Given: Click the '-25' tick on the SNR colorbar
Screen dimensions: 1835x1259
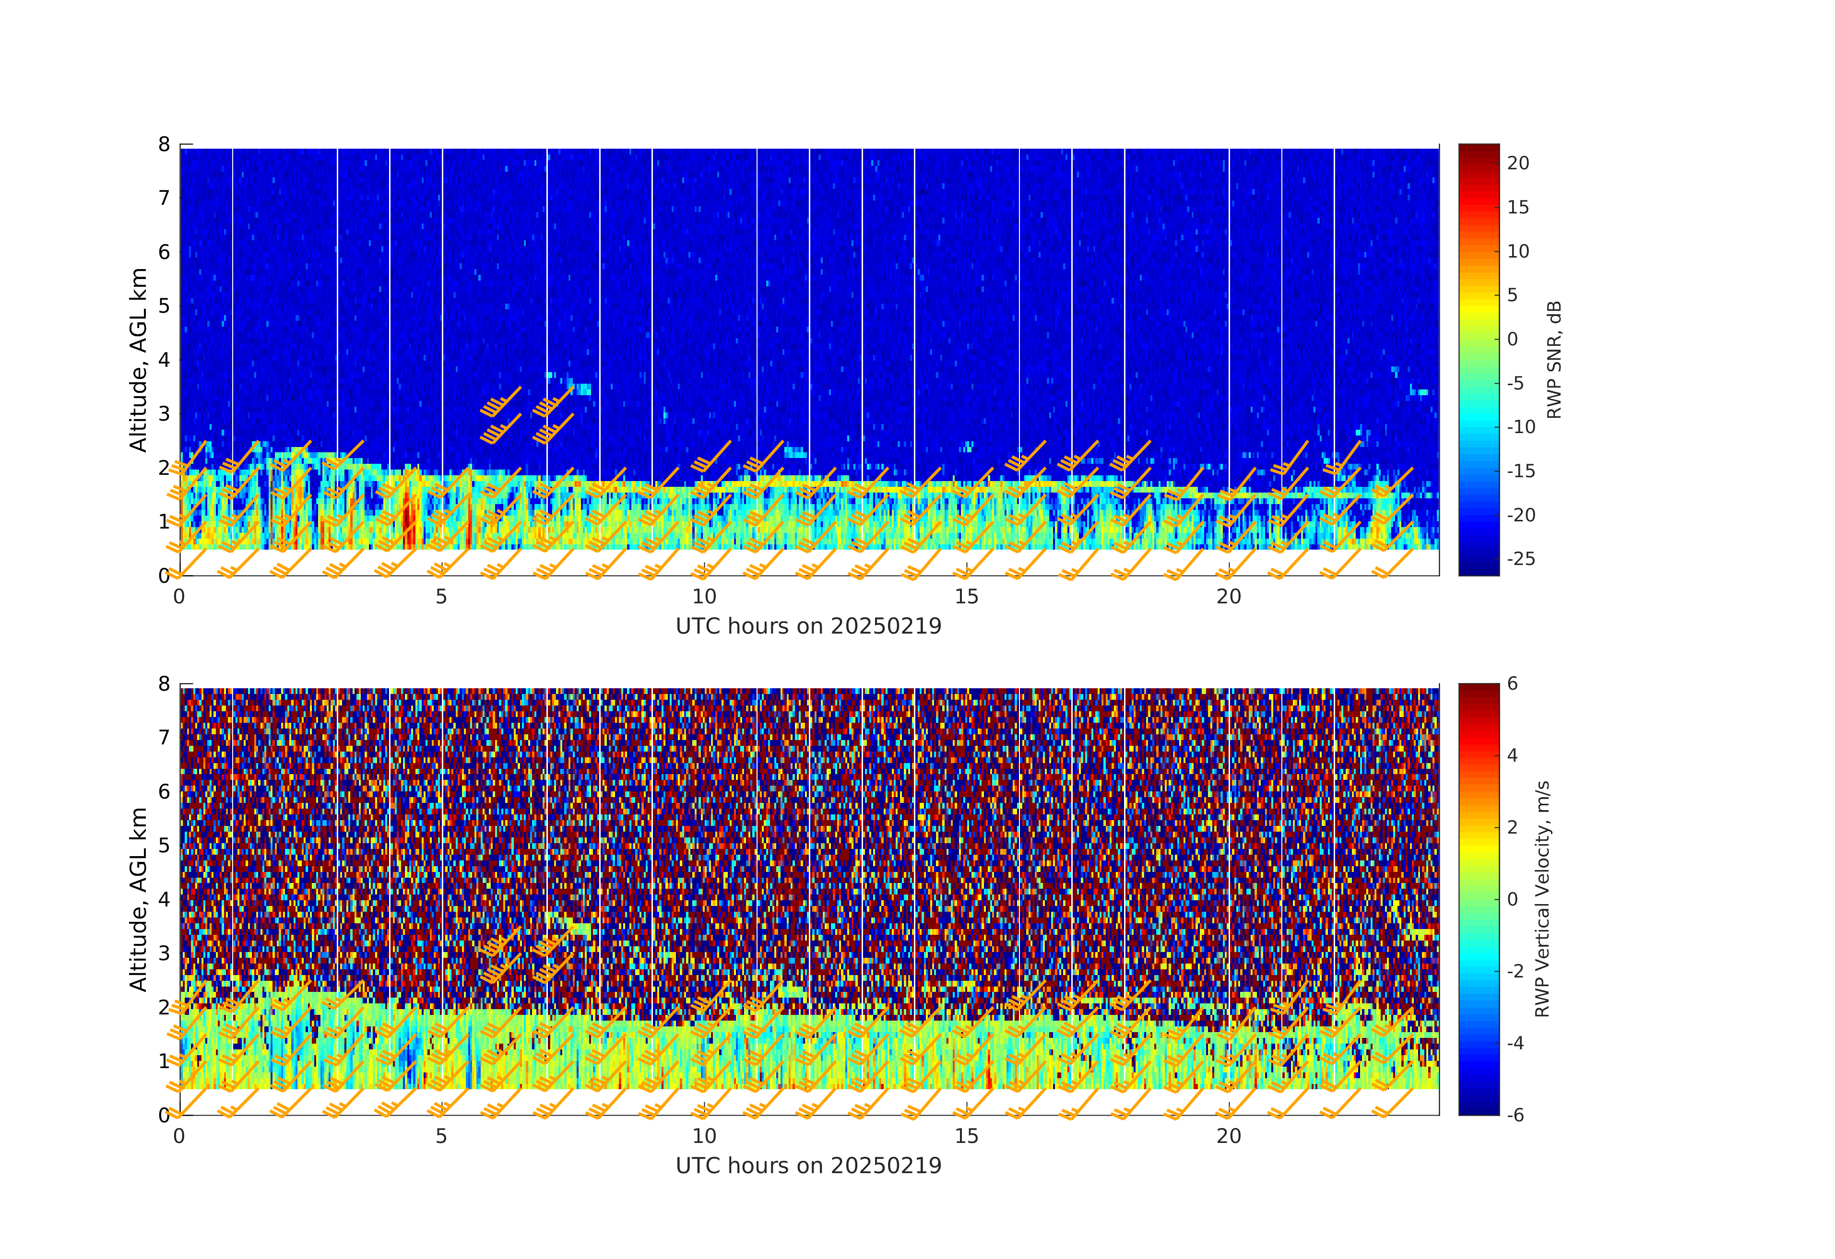Looking at the screenshot, I should coord(1521,559).
